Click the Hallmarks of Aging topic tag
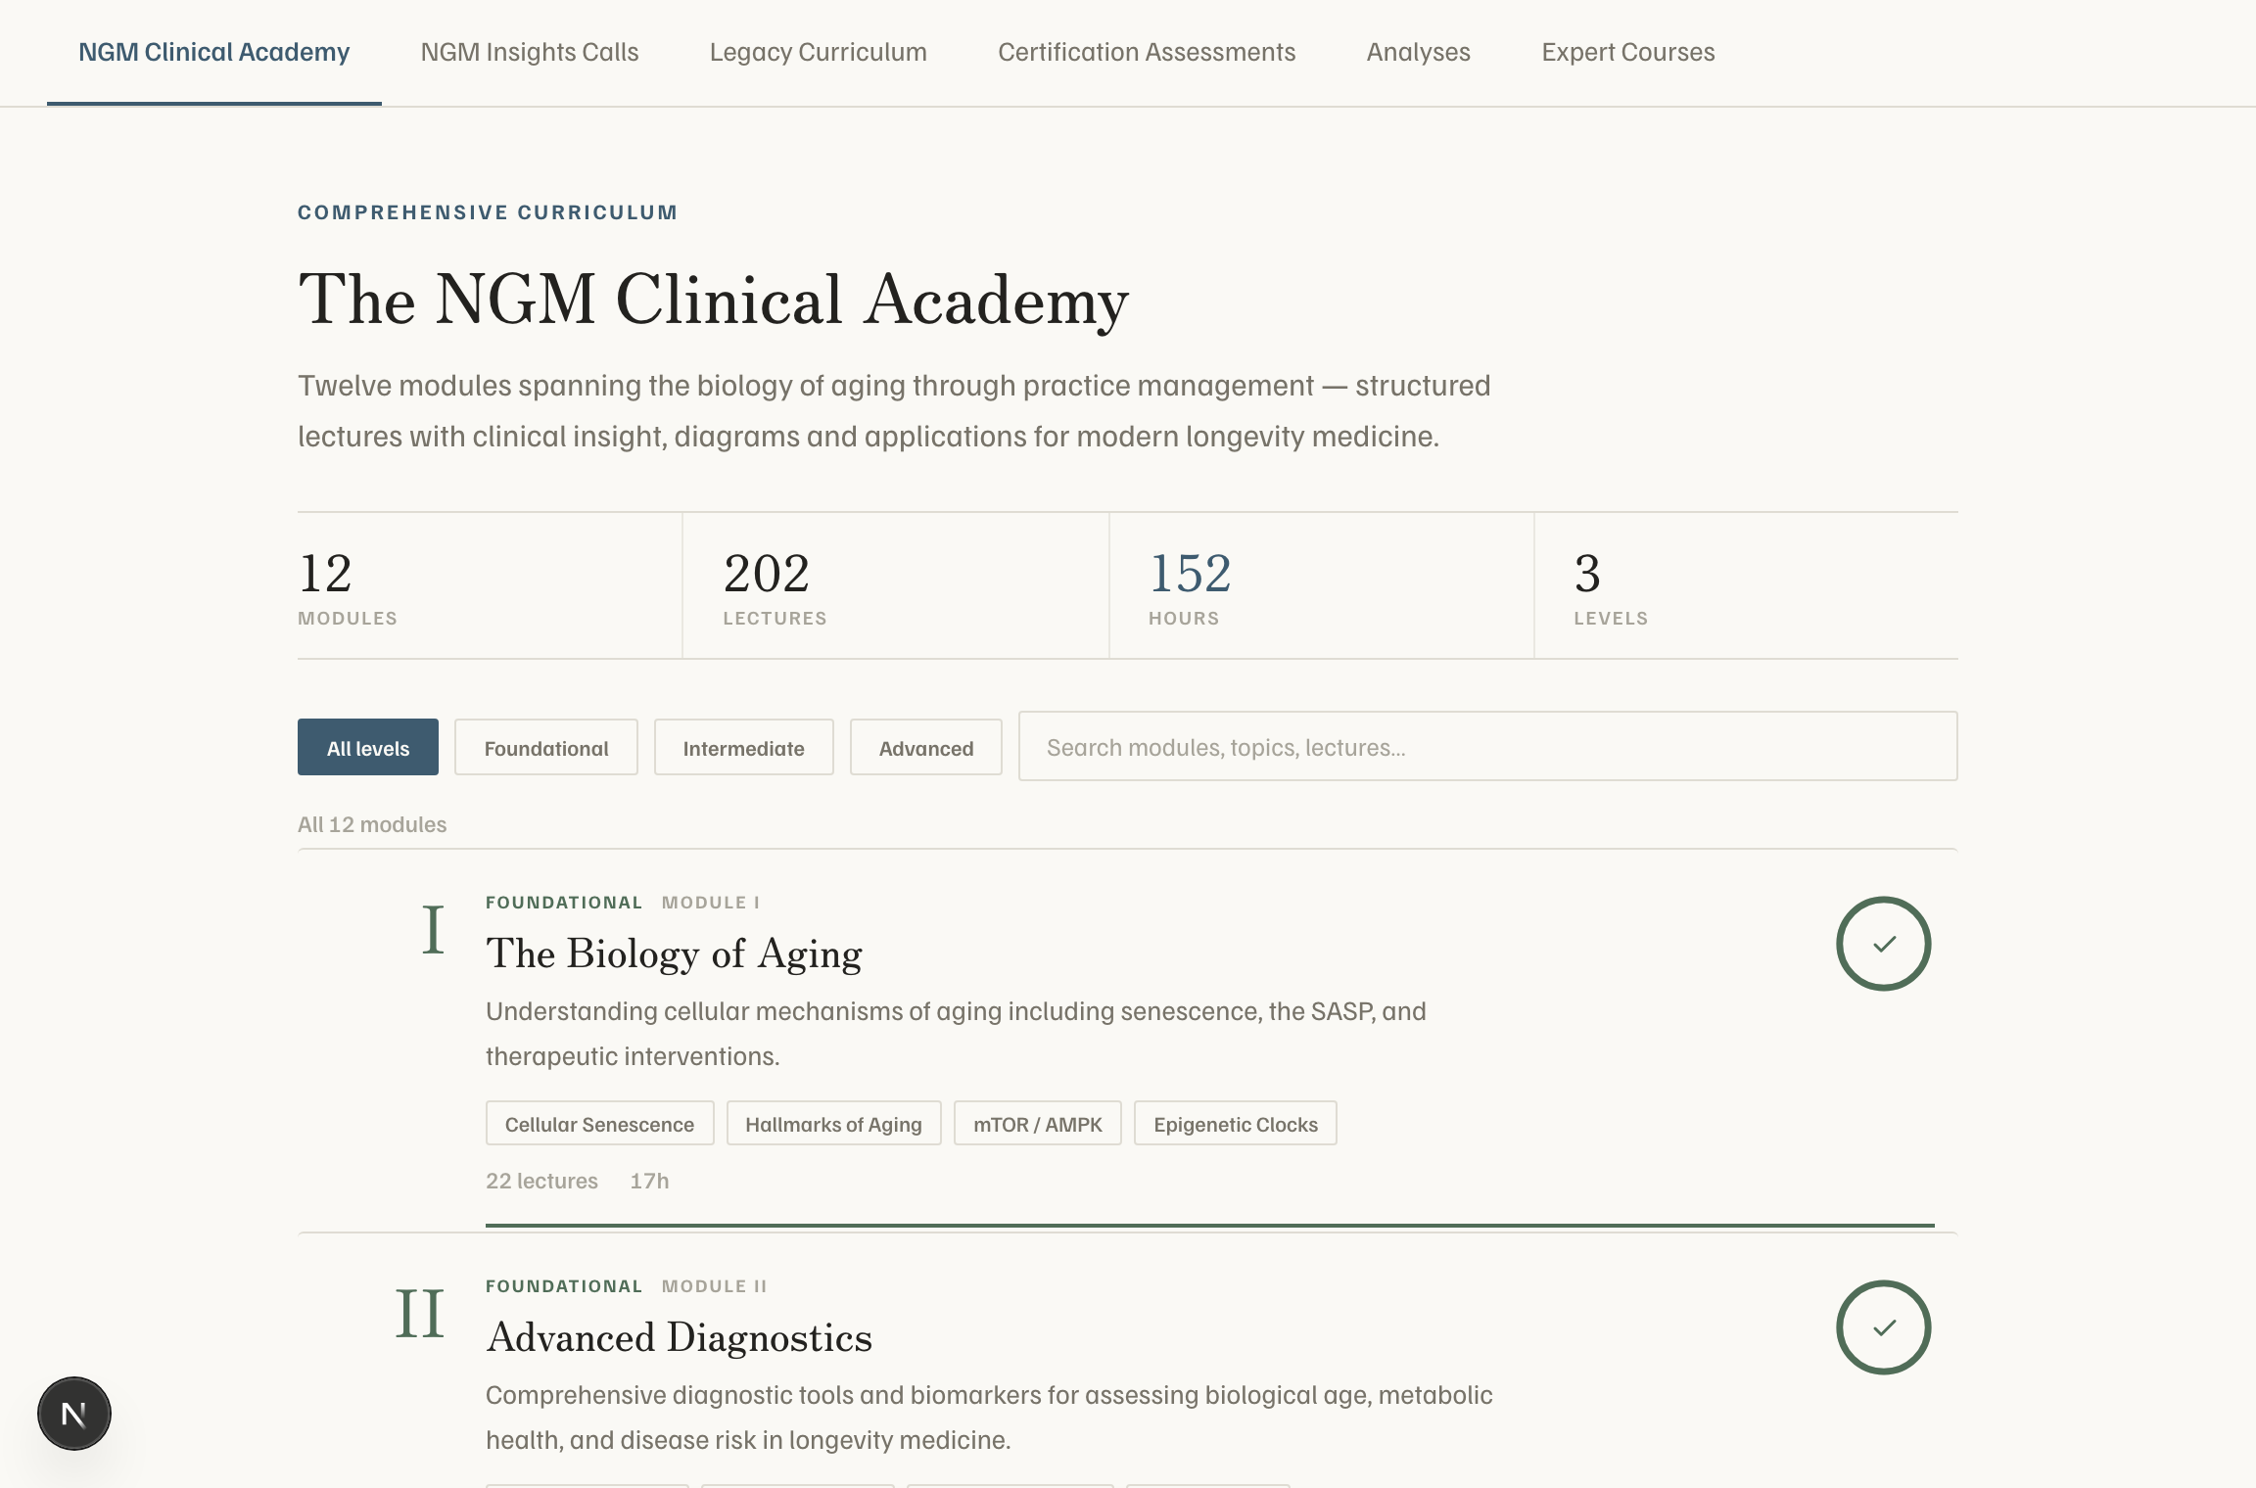 click(x=834, y=1123)
